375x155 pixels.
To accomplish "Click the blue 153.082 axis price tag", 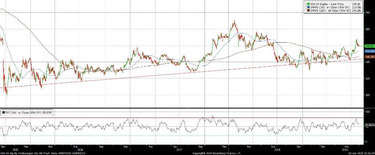I will point(369,51).
